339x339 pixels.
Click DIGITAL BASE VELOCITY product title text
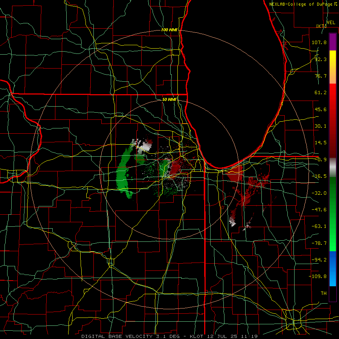(117, 336)
